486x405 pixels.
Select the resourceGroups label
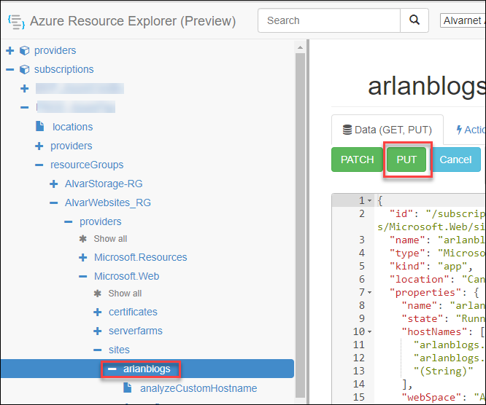point(87,165)
